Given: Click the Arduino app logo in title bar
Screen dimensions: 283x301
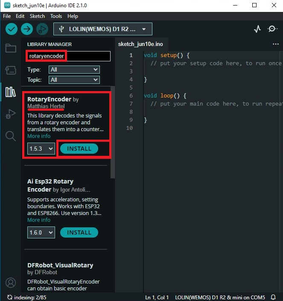Looking at the screenshot, I should (7, 5).
